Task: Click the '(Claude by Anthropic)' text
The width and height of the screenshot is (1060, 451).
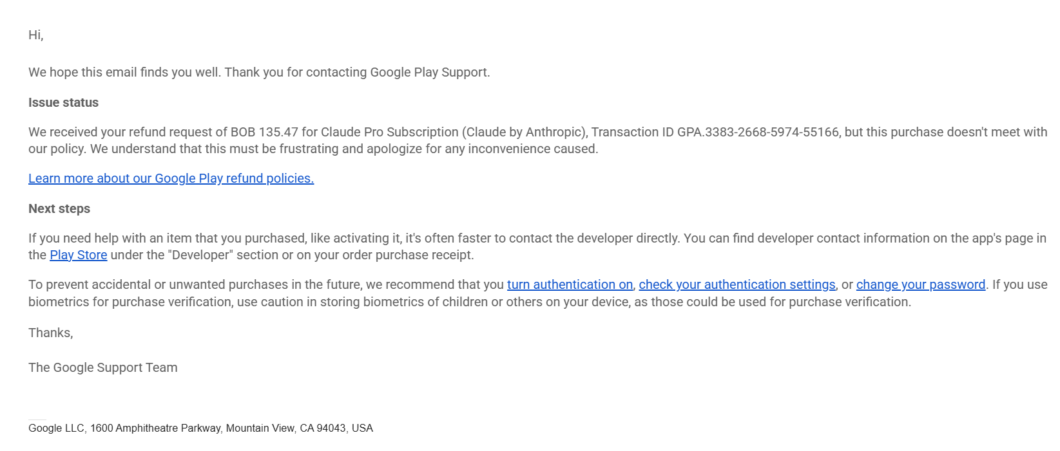Action: (525, 132)
